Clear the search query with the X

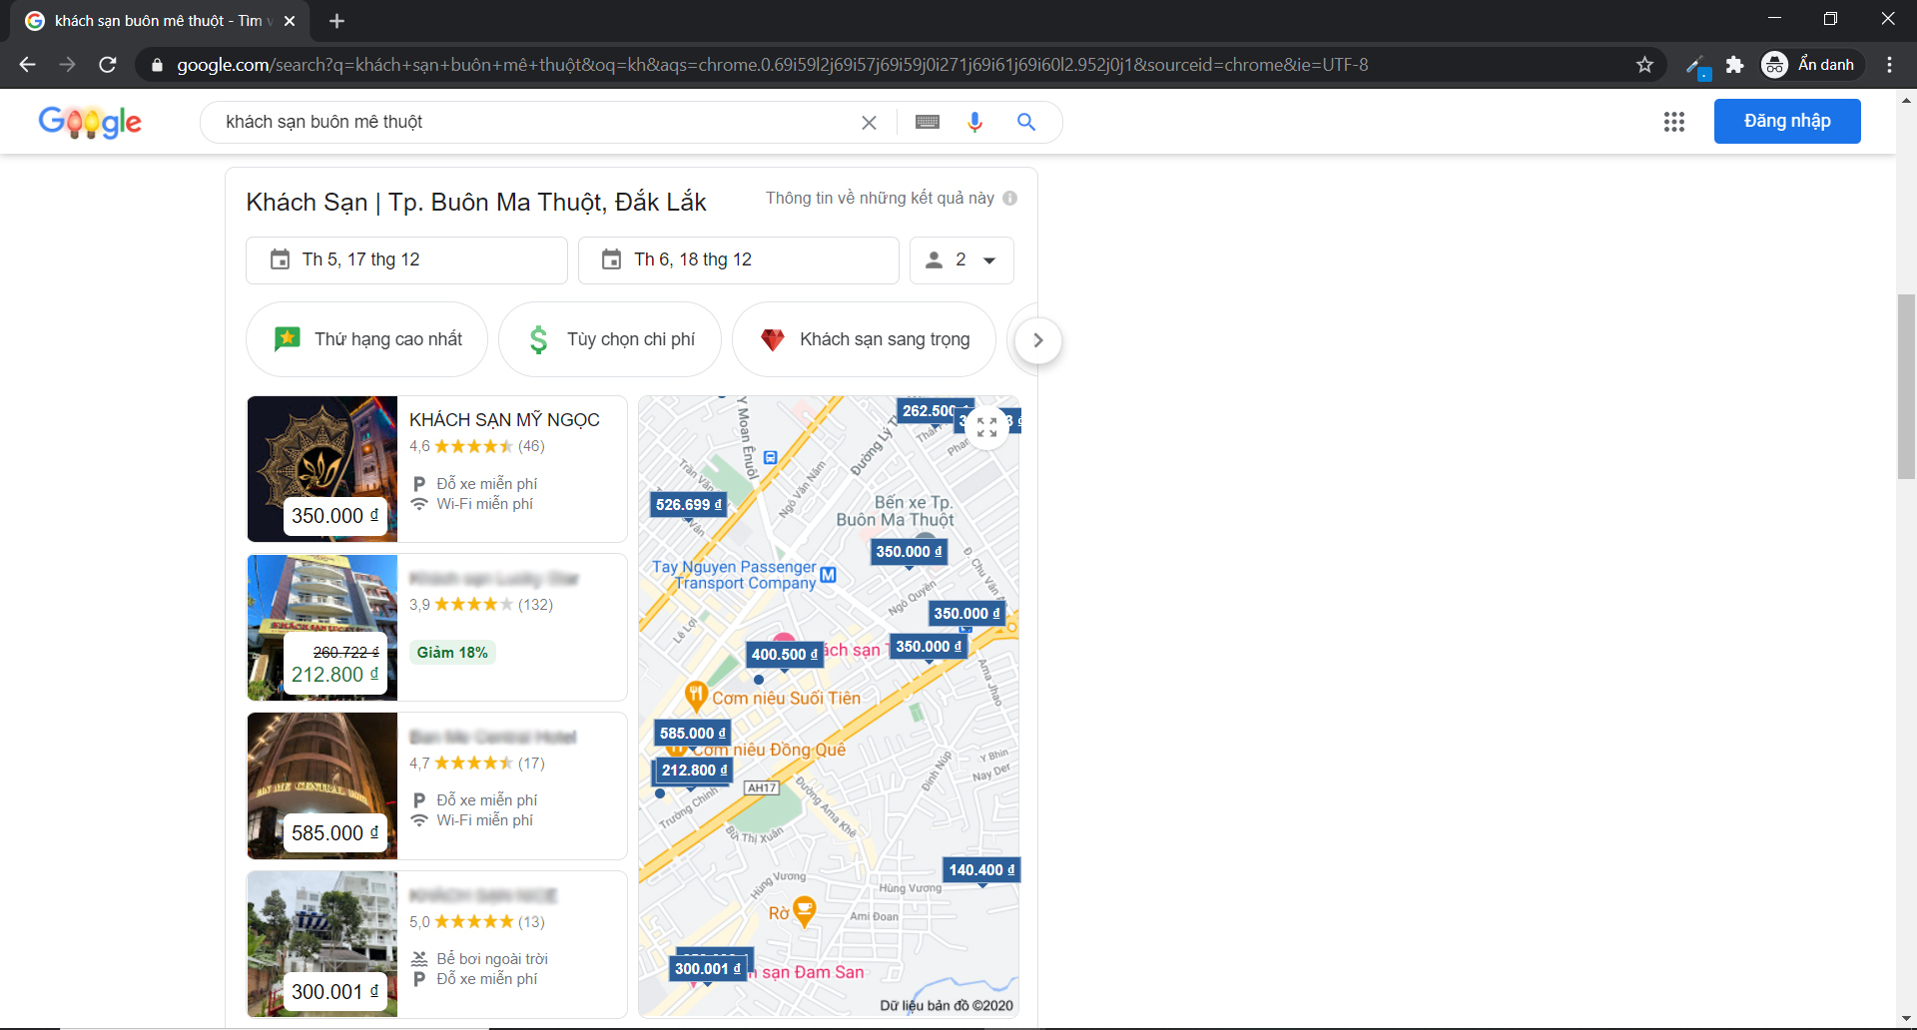[869, 122]
